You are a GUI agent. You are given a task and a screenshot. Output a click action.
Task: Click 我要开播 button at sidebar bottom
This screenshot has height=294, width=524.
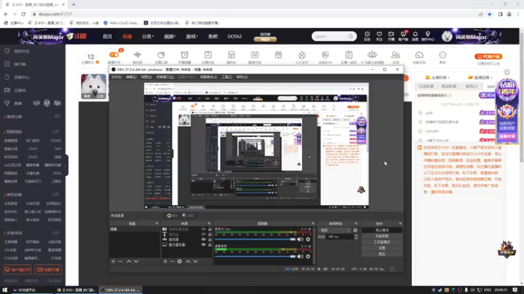click(48, 270)
